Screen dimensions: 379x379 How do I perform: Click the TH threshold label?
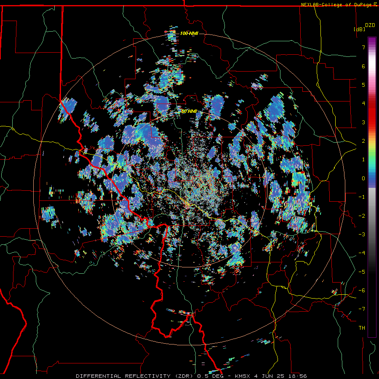coord(362,328)
